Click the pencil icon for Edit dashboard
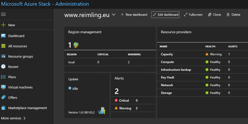The height and width of the screenshot is (124, 248). pos(155,14)
